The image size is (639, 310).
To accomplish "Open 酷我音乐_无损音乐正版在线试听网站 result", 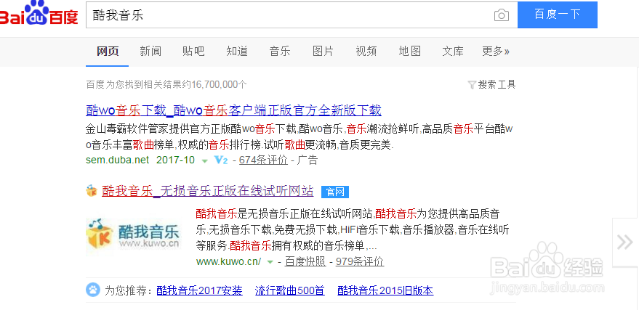I will (207, 190).
